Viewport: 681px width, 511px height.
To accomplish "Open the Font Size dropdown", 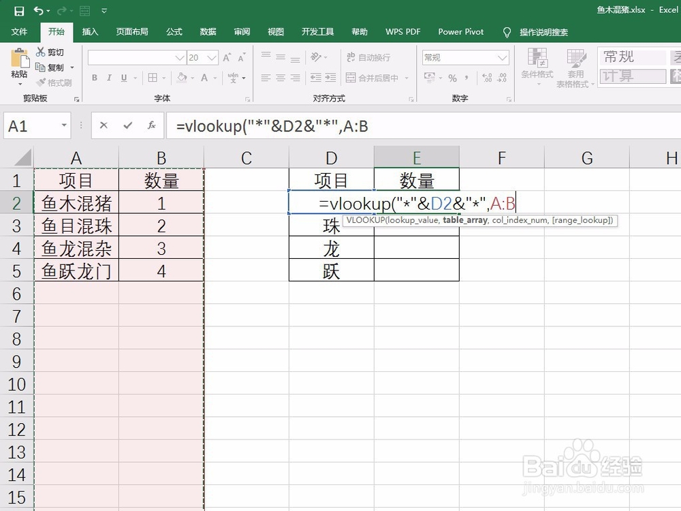I will 212,57.
